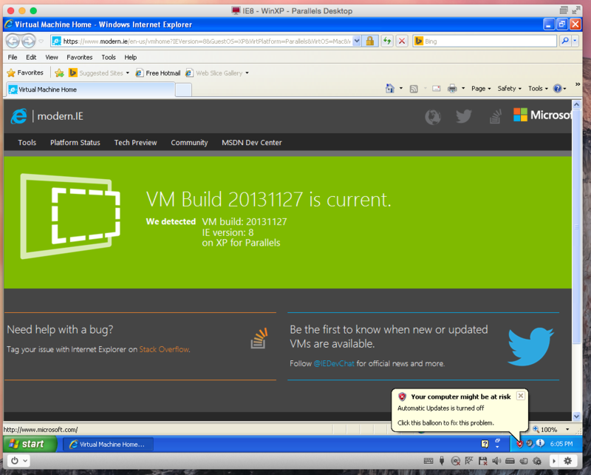Open the search provider dropdown arrow
591x475 pixels.
click(575, 41)
